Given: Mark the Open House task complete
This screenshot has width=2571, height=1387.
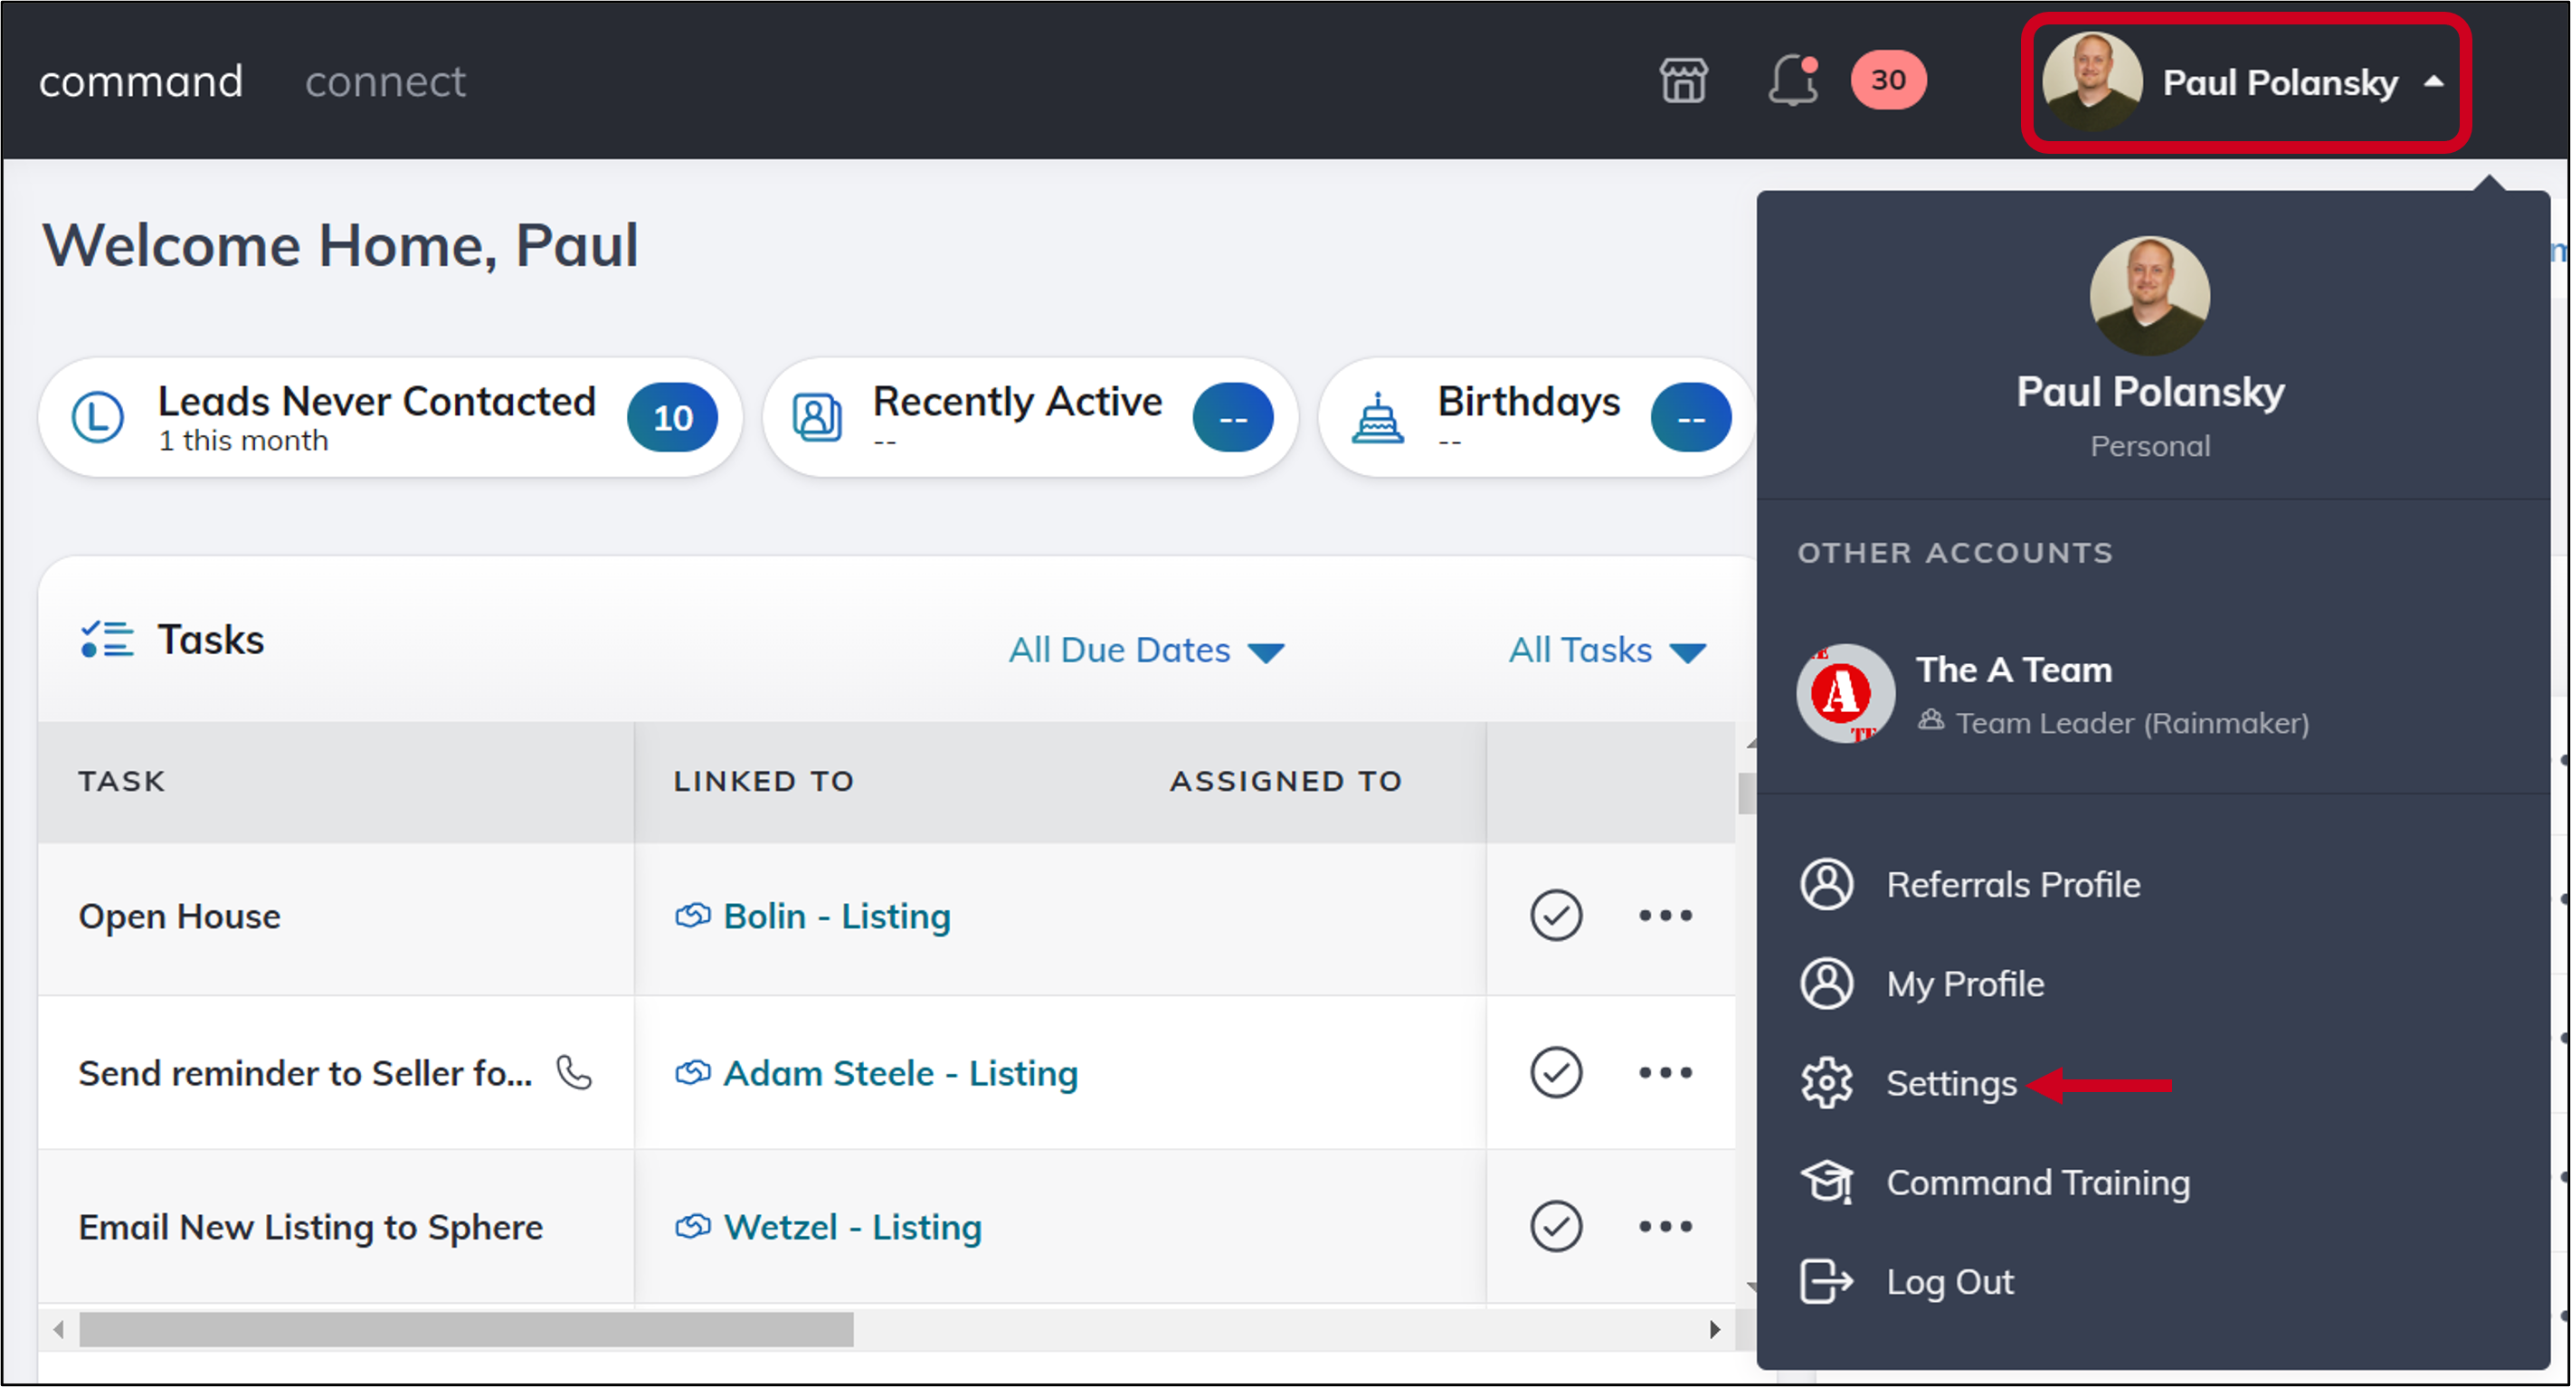Looking at the screenshot, I should (x=1555, y=915).
